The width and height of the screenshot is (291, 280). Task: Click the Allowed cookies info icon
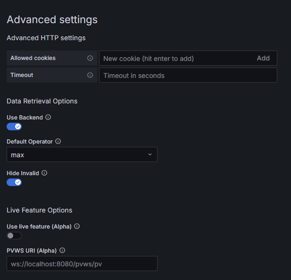tap(90, 58)
